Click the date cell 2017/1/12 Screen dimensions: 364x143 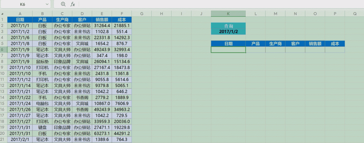coord(20,79)
